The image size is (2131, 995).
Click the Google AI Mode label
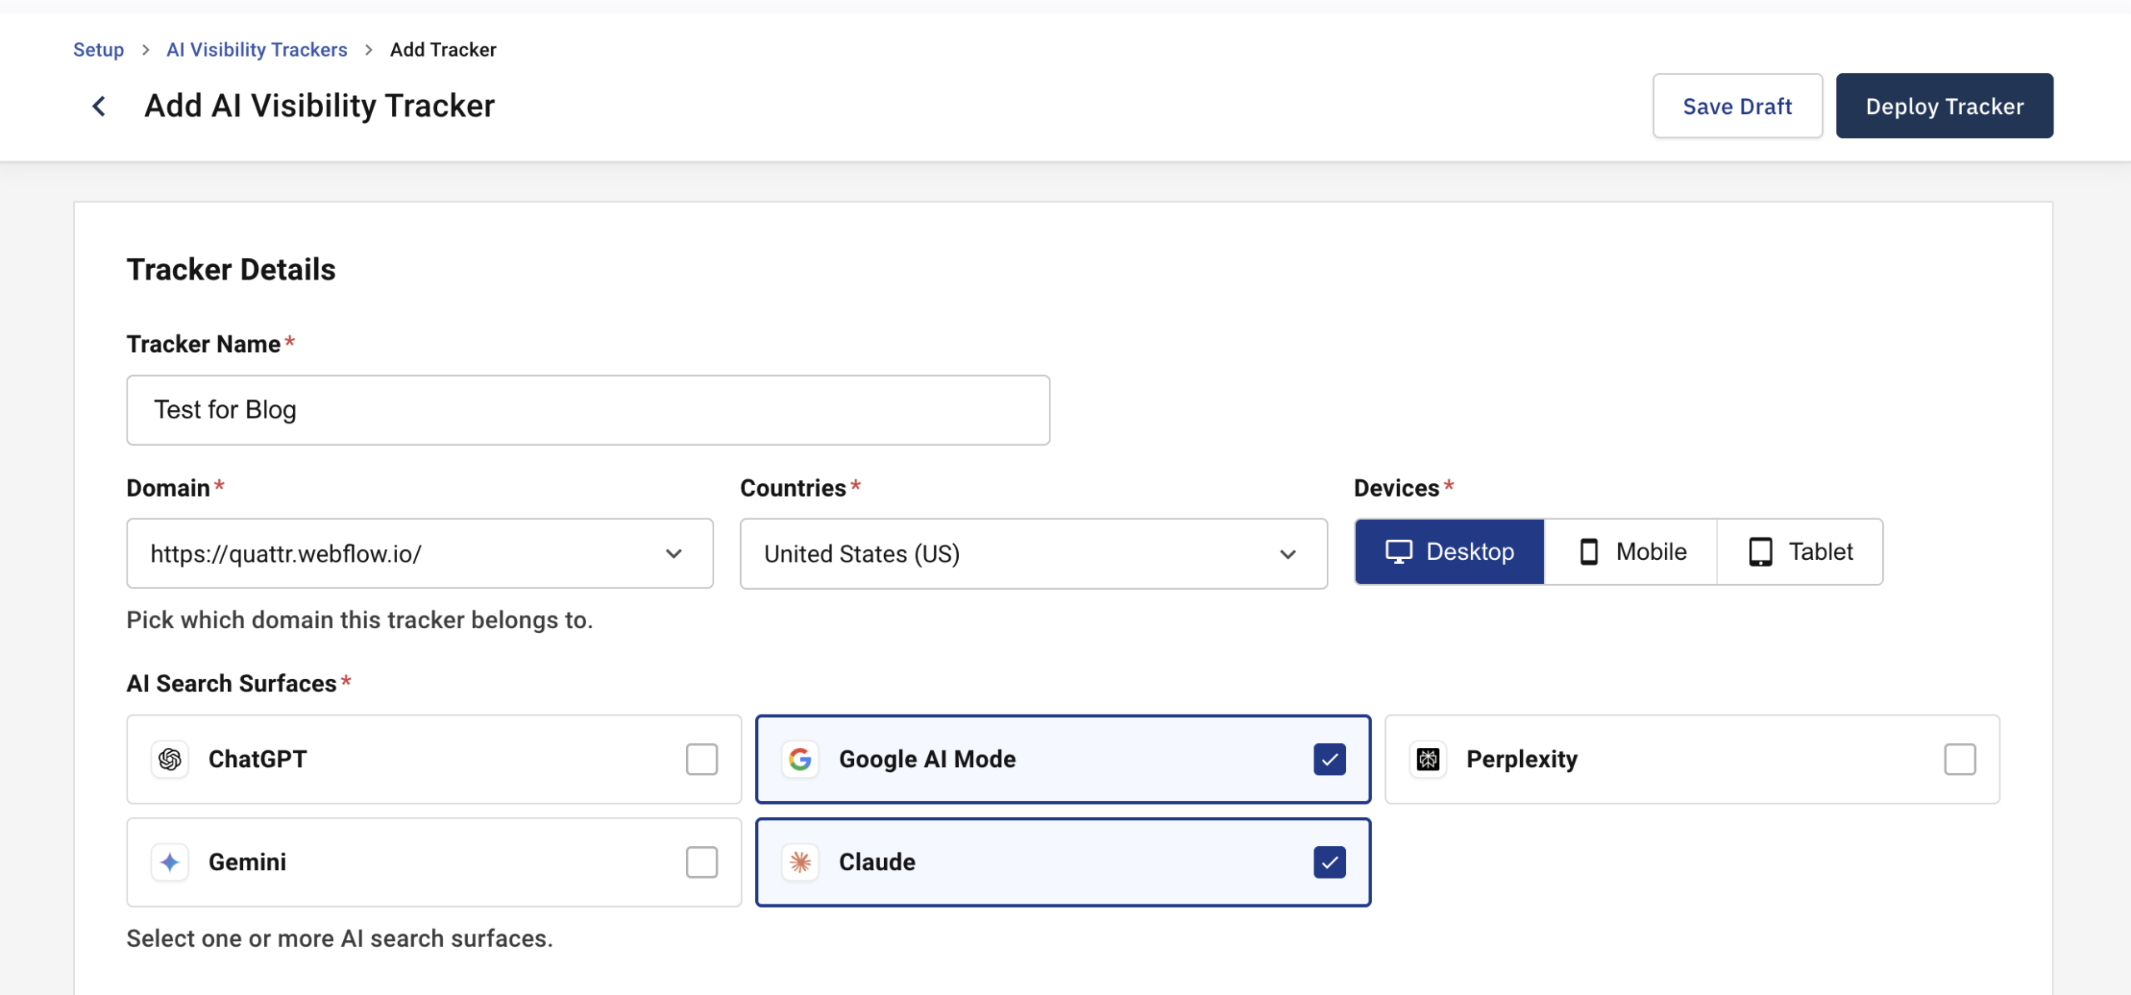pyautogui.click(x=927, y=759)
